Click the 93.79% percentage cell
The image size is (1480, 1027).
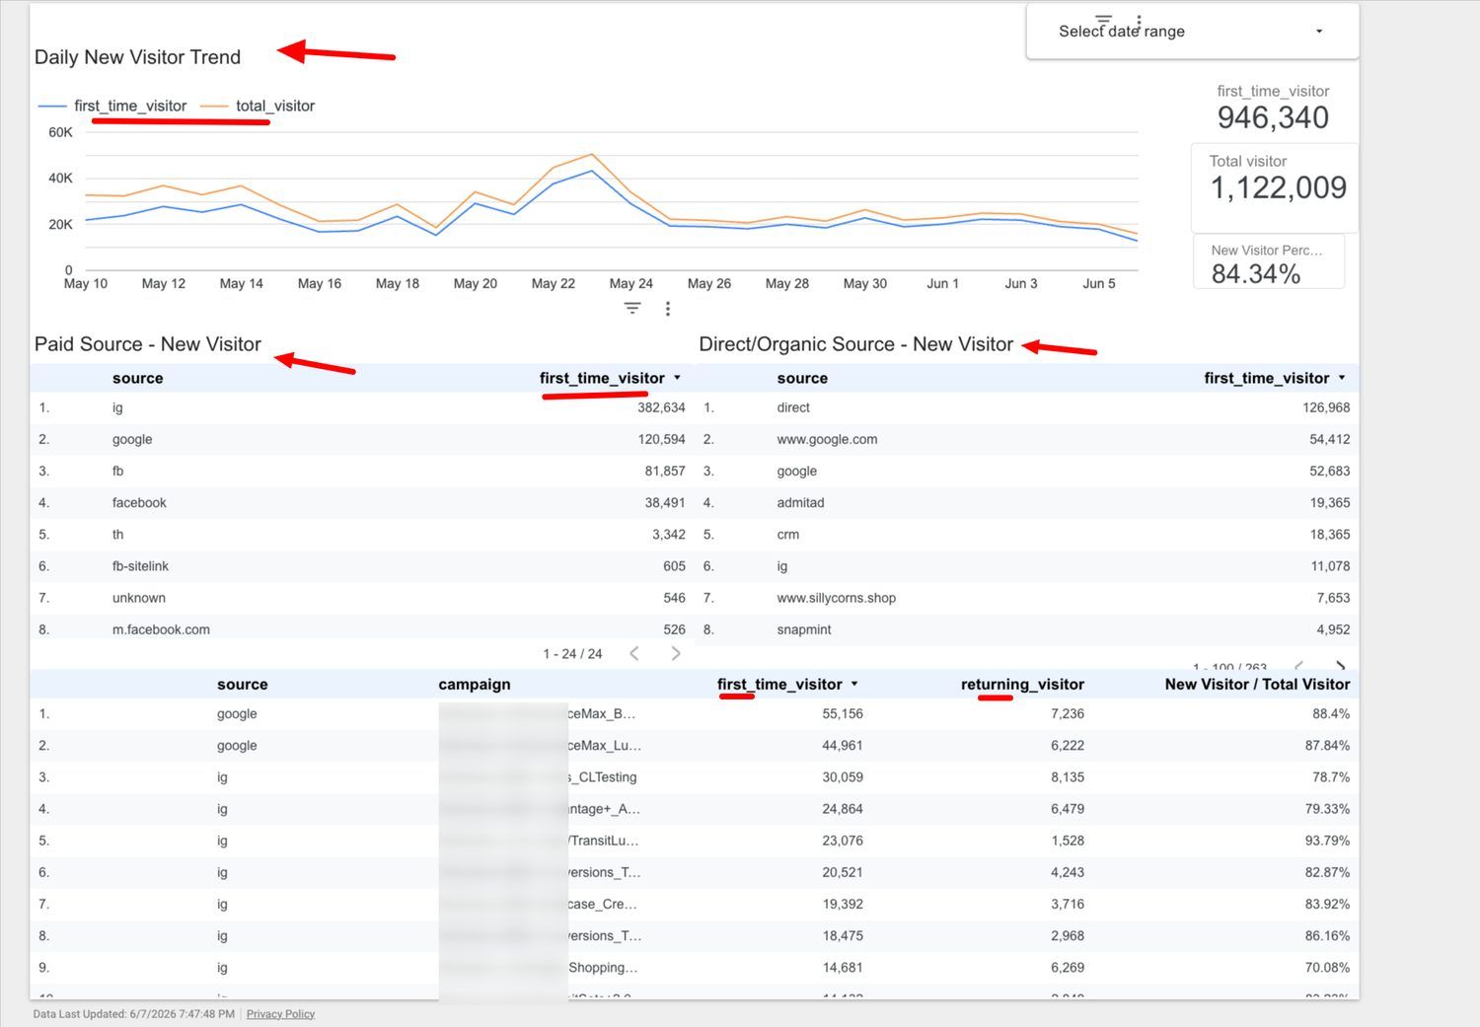pyautogui.click(x=1327, y=841)
